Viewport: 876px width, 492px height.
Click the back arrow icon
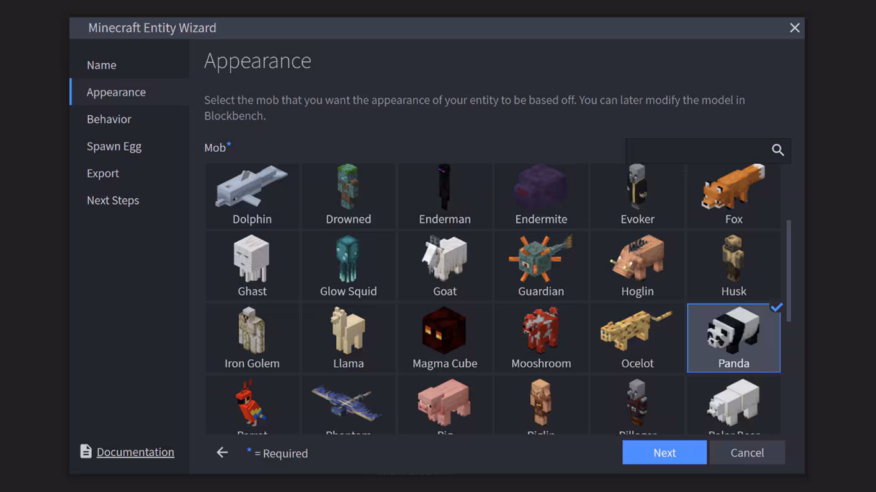222,452
